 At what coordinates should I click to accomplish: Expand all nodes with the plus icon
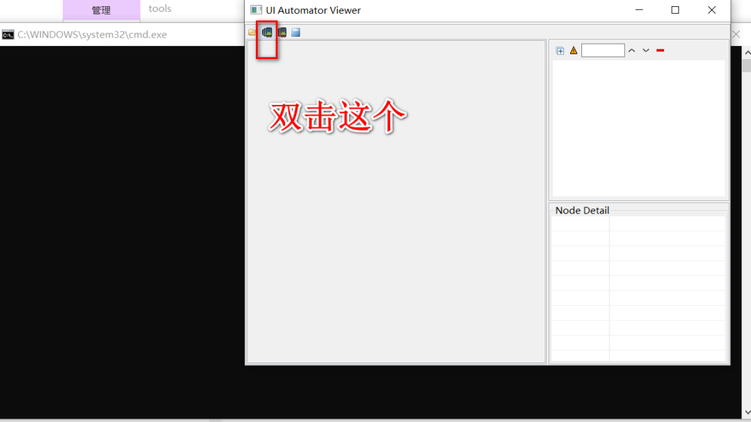tap(560, 51)
